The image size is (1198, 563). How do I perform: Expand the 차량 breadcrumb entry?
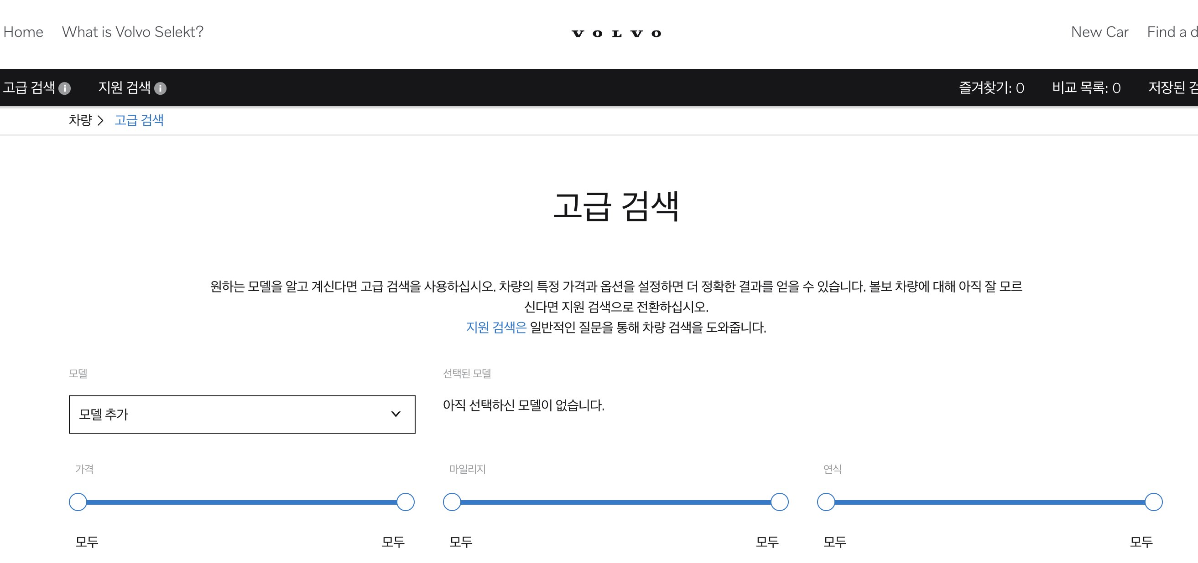click(81, 120)
